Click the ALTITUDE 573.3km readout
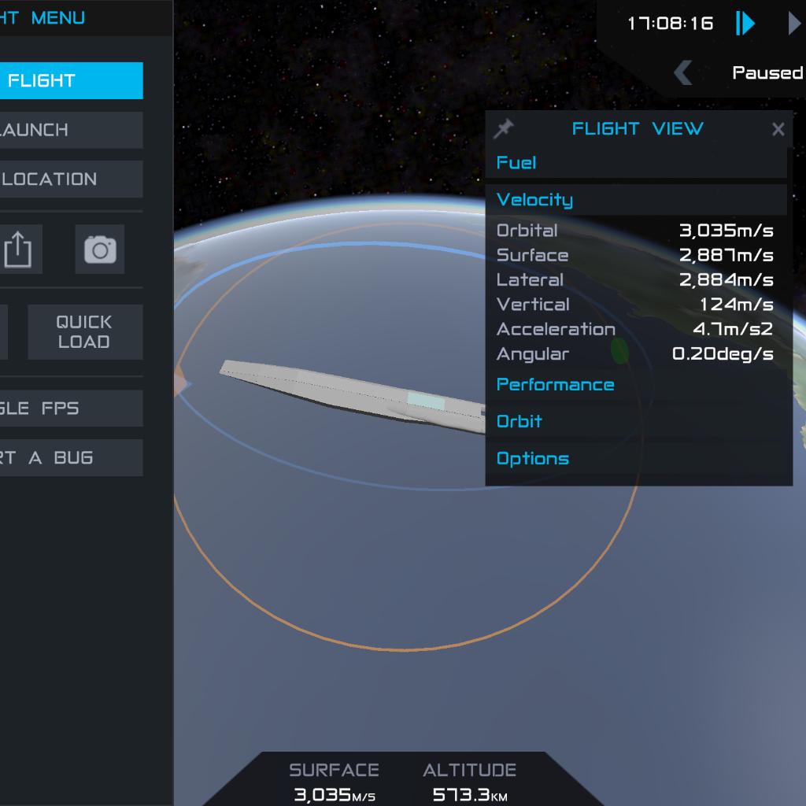 pyautogui.click(x=469, y=782)
